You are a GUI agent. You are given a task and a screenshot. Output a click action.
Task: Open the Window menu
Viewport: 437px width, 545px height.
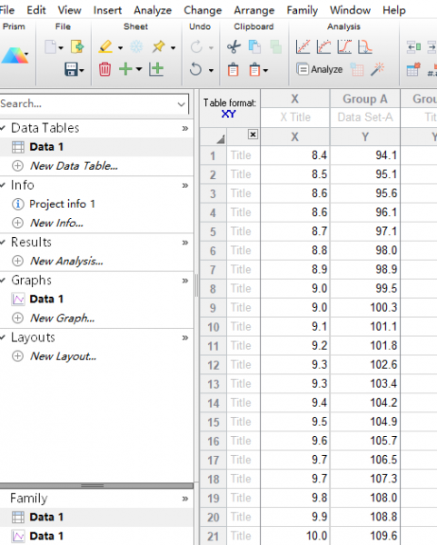click(350, 10)
